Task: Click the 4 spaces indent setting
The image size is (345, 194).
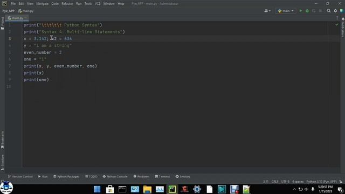Action: point(298,182)
